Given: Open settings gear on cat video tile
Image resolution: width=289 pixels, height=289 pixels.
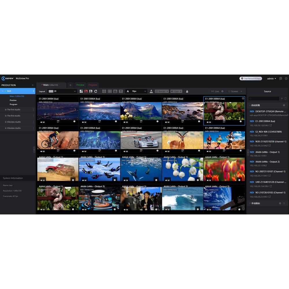Looking at the screenshot, I should tap(241, 122).
